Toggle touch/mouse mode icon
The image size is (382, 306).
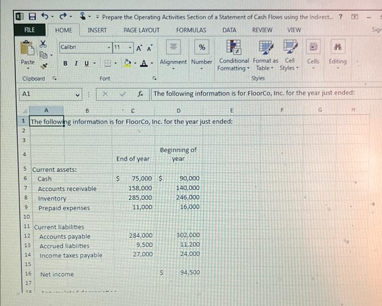83,16
